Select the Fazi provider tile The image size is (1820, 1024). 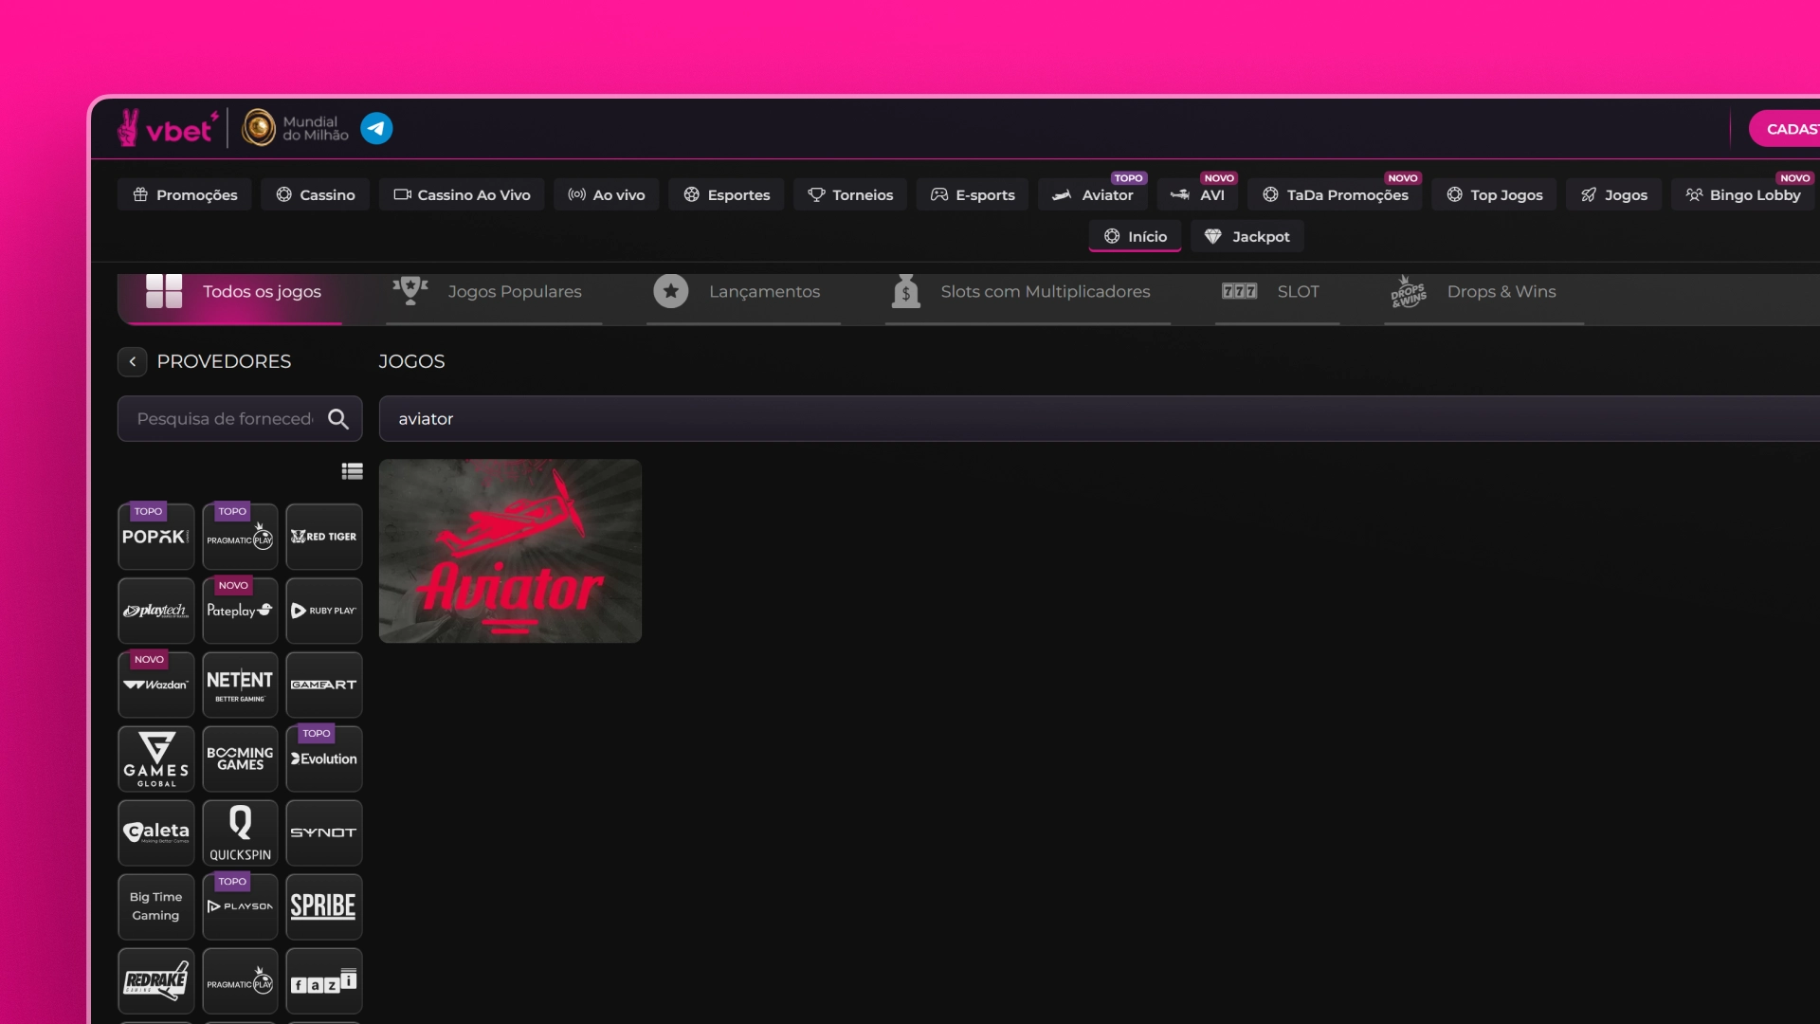pos(324,981)
